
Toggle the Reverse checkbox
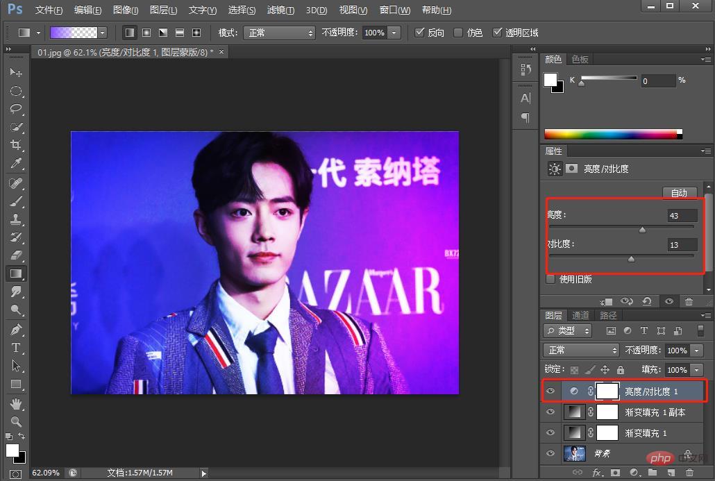419,33
